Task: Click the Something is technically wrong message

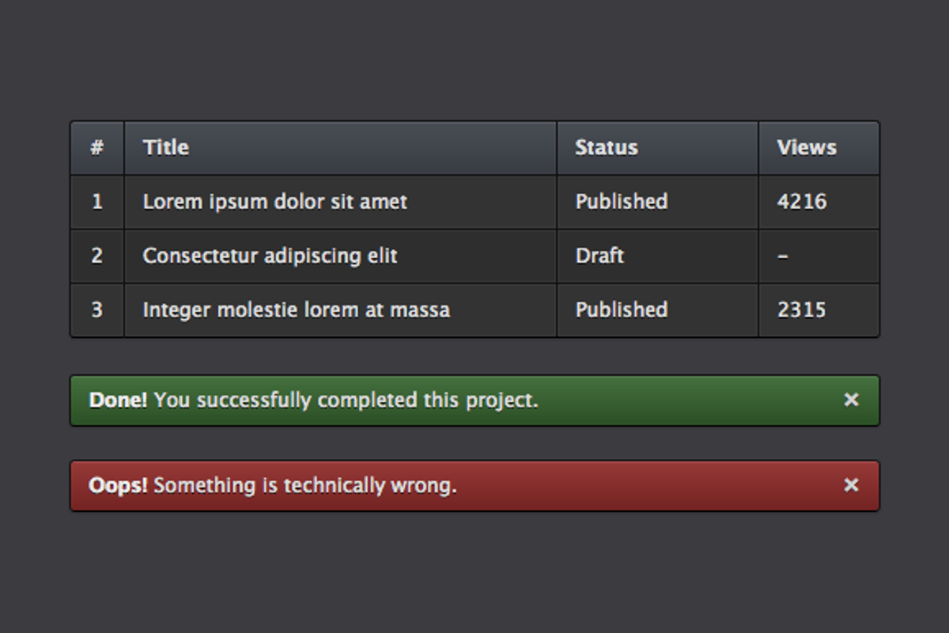Action: coord(304,485)
